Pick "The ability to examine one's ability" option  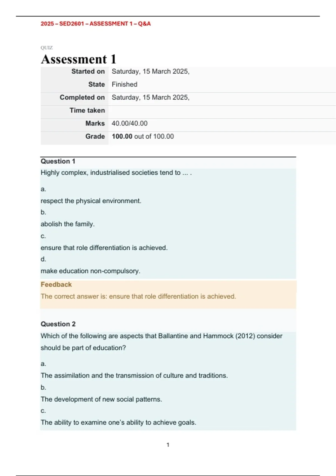pos(118,423)
